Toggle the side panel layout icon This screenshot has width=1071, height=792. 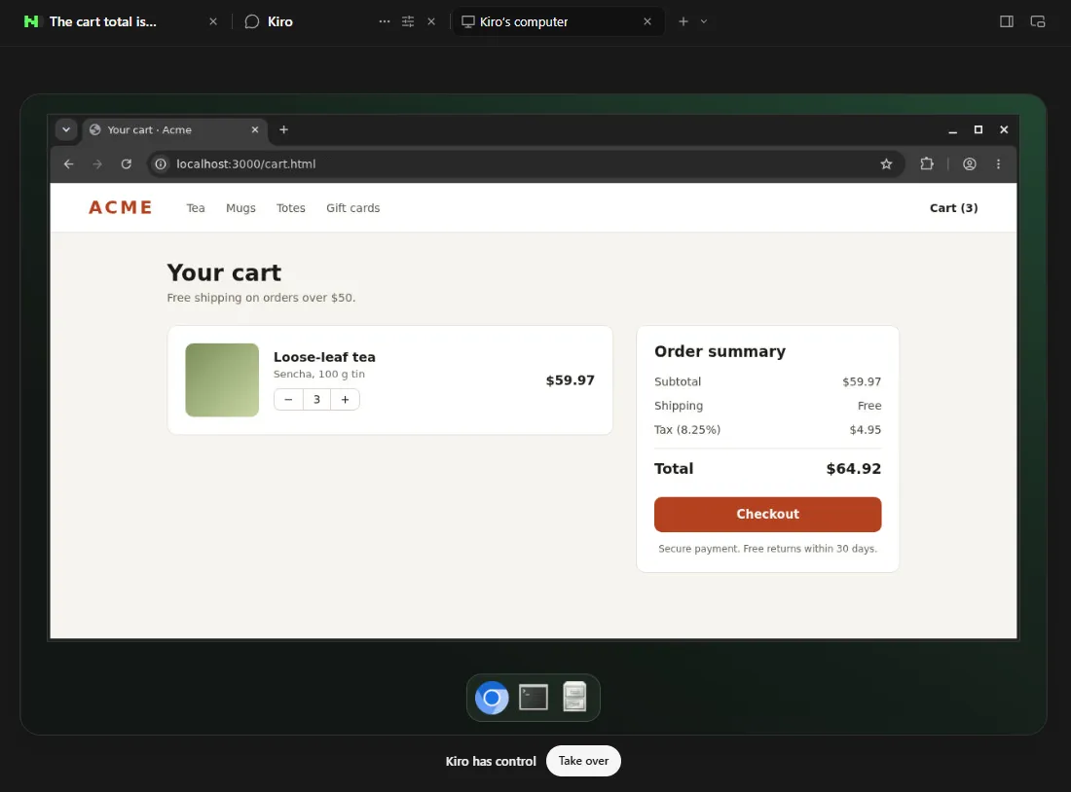point(1006,21)
